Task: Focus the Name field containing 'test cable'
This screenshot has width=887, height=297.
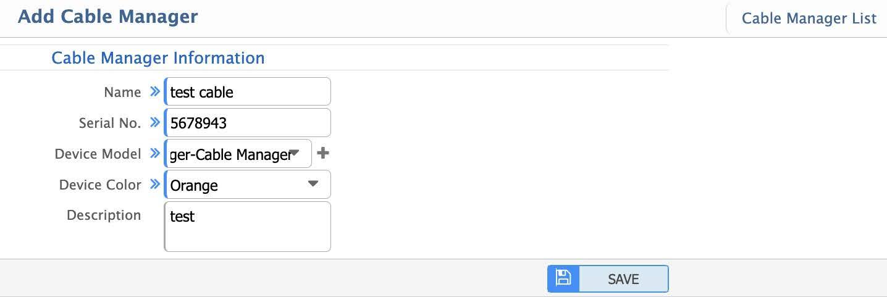Action: [248, 92]
